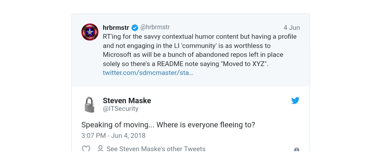Image resolution: width=382 pixels, height=161 pixels.
Task: Open the hrbrmstr display name
Action: [116, 28]
